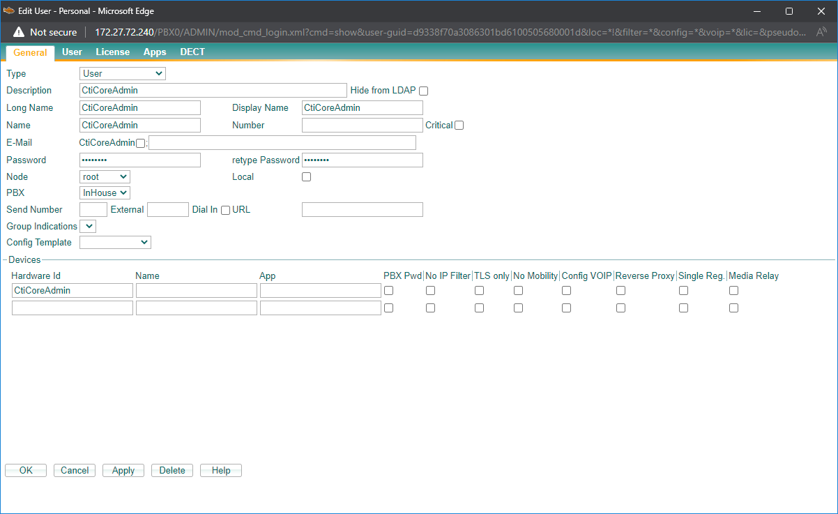Expand the Config Template dropdown

point(115,242)
